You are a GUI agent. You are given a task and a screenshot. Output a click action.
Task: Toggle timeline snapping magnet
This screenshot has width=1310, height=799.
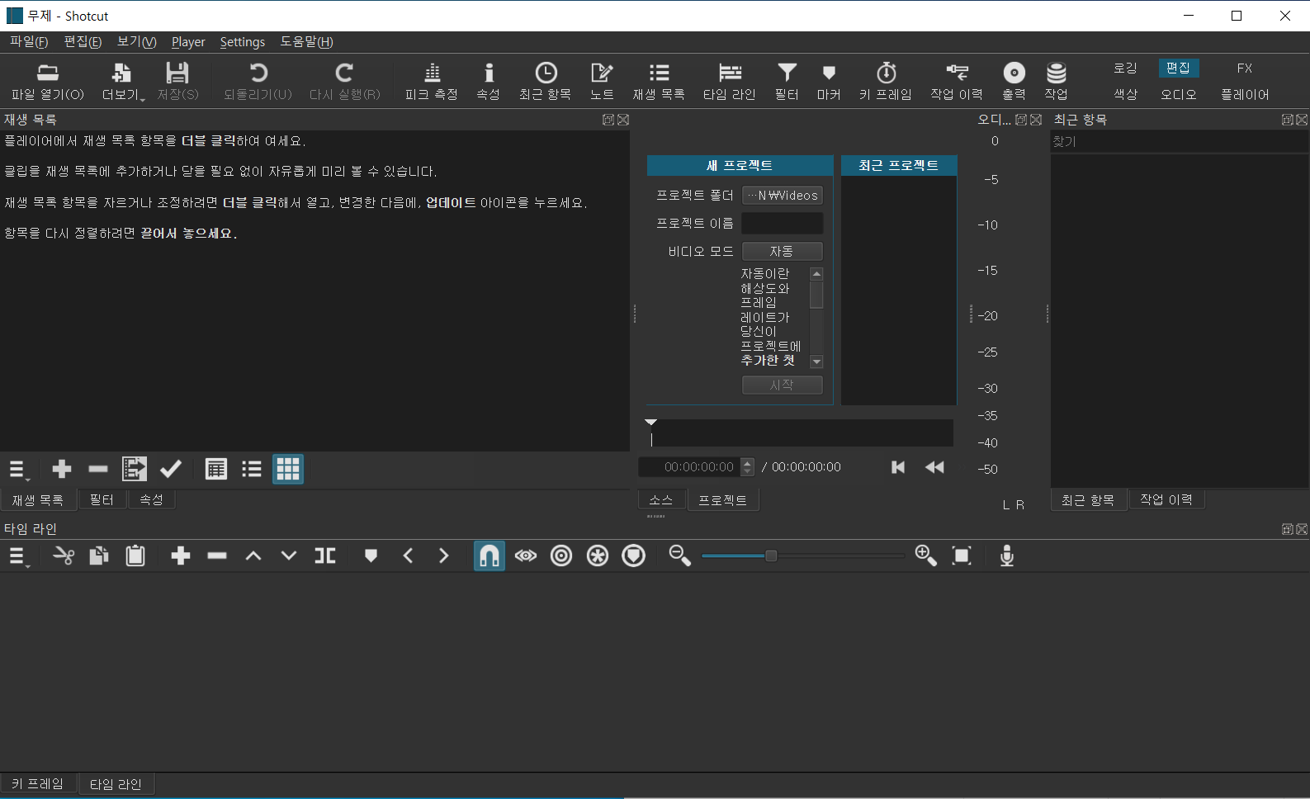[489, 556]
